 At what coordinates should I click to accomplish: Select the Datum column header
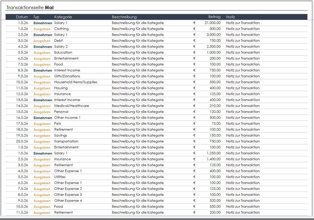(x=22, y=17)
